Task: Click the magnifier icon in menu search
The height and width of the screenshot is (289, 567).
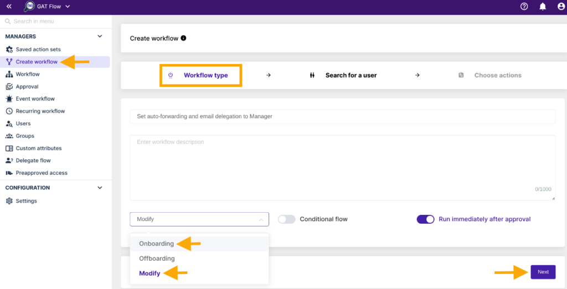Action: [8, 22]
